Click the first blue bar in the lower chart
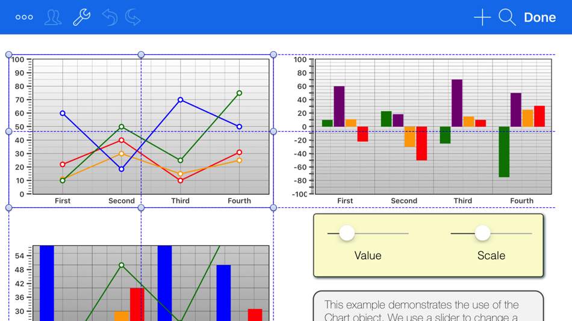The image size is (572, 321). click(47, 283)
